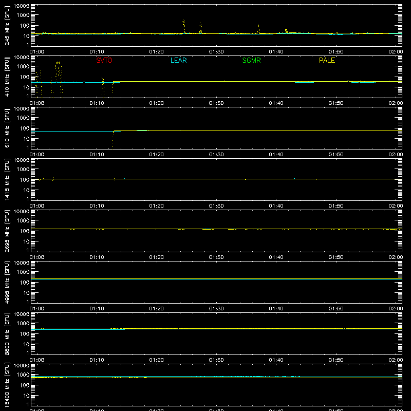Click 01:00 time label under 610 MHz plot
Image resolution: width=411 pixels, height=411 pixels.
coord(37,155)
